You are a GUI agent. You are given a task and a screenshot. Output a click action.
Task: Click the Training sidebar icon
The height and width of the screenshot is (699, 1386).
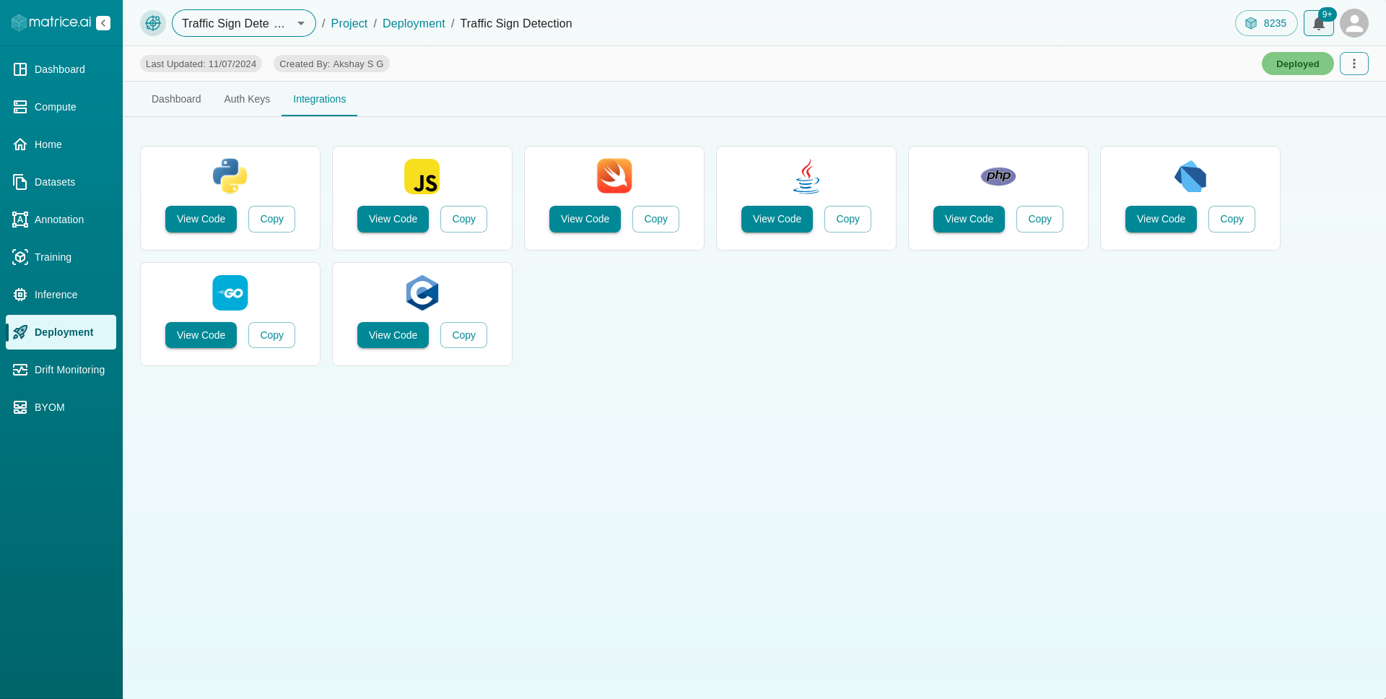(x=20, y=257)
